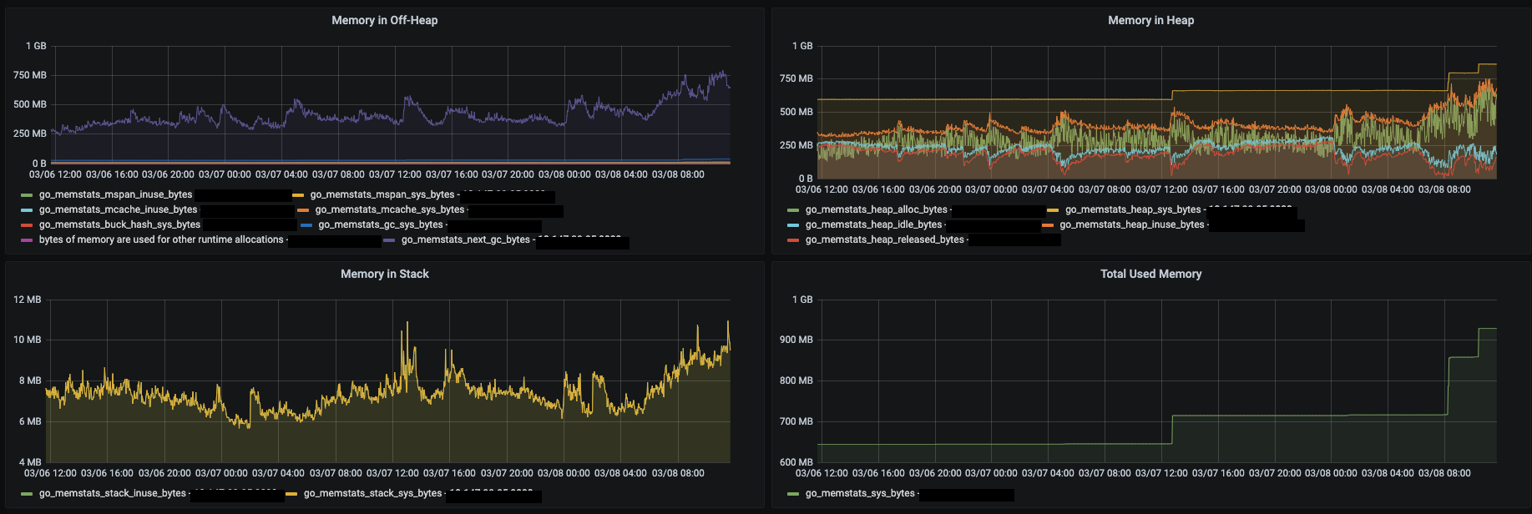Click yellow color swatch for stack_sys_bytes

coord(291,494)
